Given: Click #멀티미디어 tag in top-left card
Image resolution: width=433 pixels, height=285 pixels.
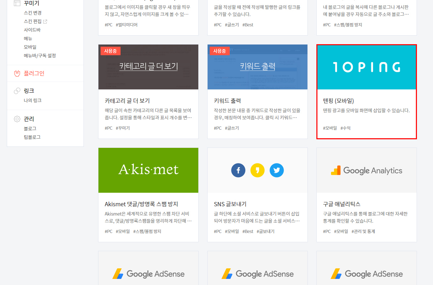Looking at the screenshot, I should [x=127, y=25].
